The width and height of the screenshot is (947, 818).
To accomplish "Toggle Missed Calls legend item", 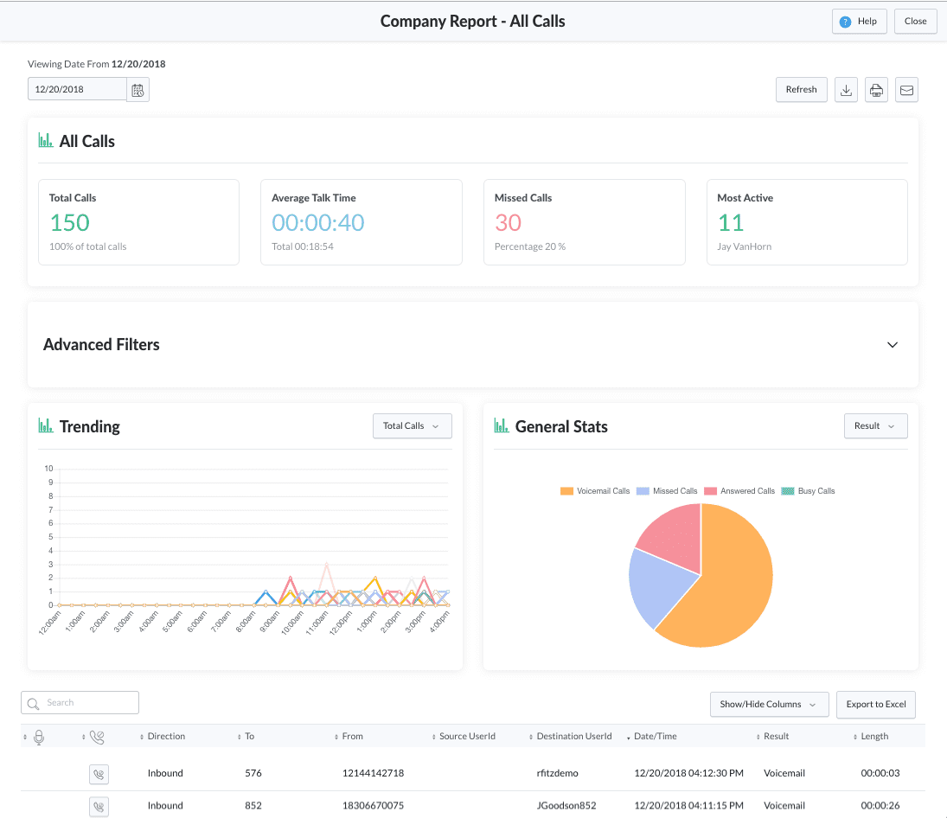I will 667,491.
